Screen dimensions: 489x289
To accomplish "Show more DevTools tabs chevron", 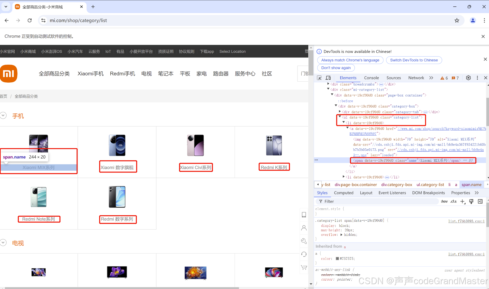I will click(431, 78).
